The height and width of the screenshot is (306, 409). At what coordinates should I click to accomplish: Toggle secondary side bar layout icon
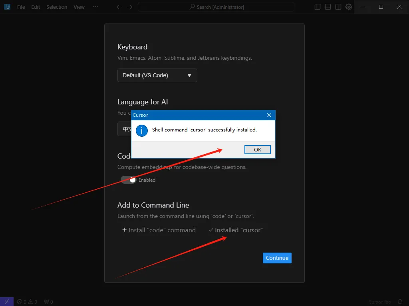338,7
